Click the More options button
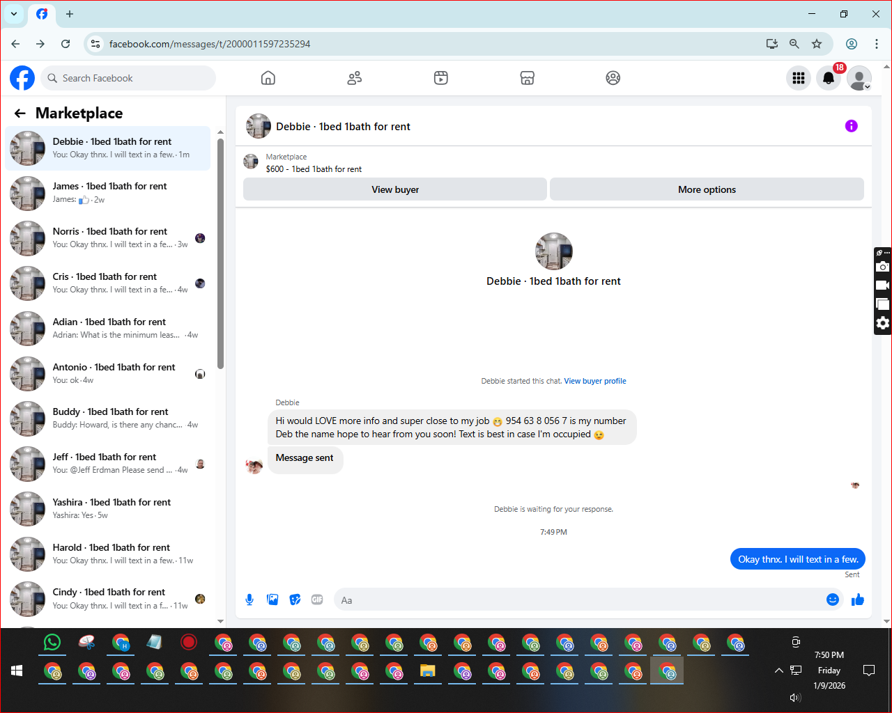Viewport: 892px width, 713px height. 707,189
